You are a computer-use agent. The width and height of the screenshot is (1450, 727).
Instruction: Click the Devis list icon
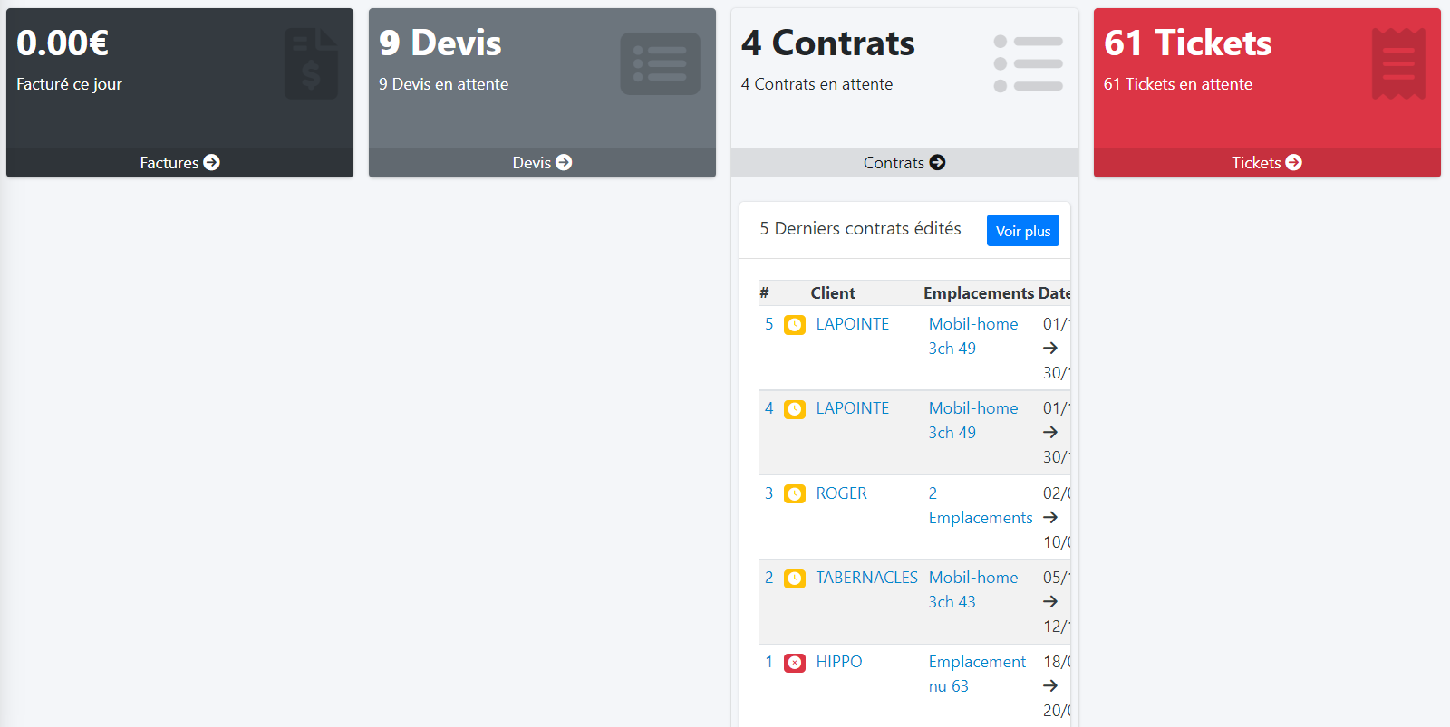660,63
